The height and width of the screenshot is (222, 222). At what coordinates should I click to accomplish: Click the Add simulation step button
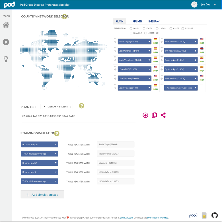tap(42, 195)
